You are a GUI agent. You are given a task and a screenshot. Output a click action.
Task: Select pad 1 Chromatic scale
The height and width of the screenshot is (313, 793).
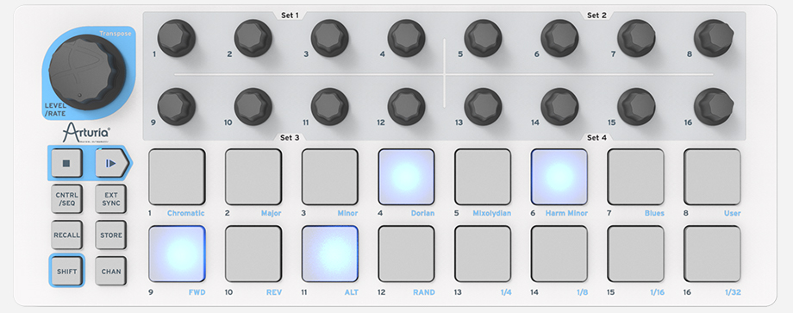[177, 177]
